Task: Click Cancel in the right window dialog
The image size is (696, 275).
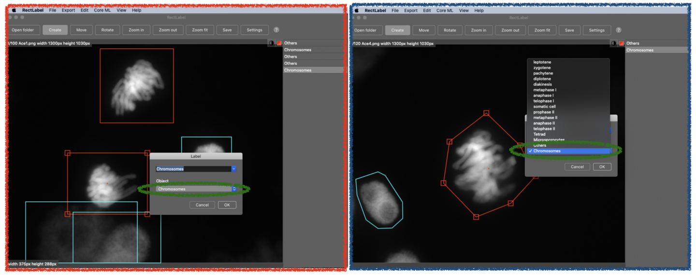Action: [577, 166]
